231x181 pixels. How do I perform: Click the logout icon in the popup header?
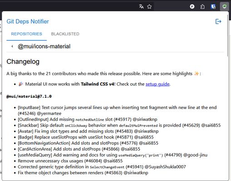click(218, 21)
